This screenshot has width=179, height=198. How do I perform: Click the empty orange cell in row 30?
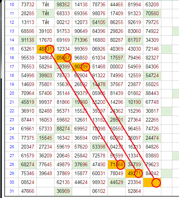click(152, 182)
